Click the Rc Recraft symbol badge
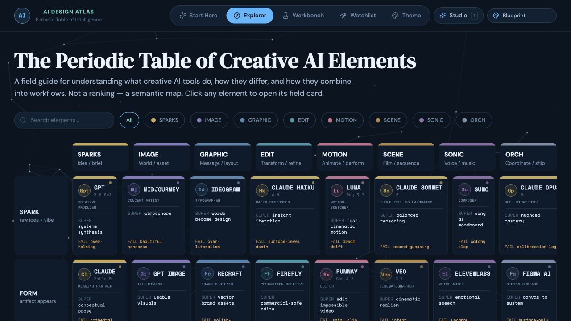The image size is (571, 321). tap(207, 273)
